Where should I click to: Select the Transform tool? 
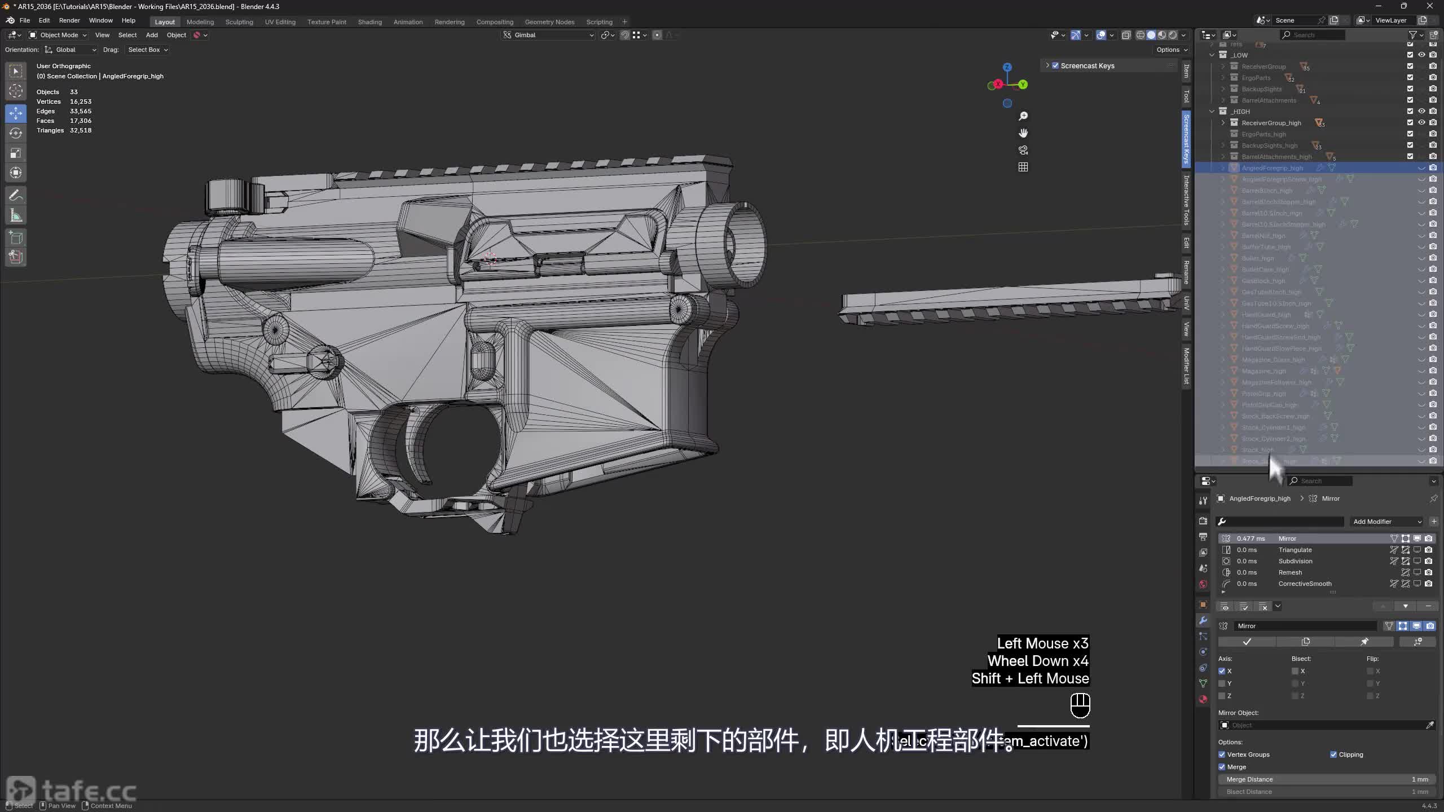[x=16, y=173]
